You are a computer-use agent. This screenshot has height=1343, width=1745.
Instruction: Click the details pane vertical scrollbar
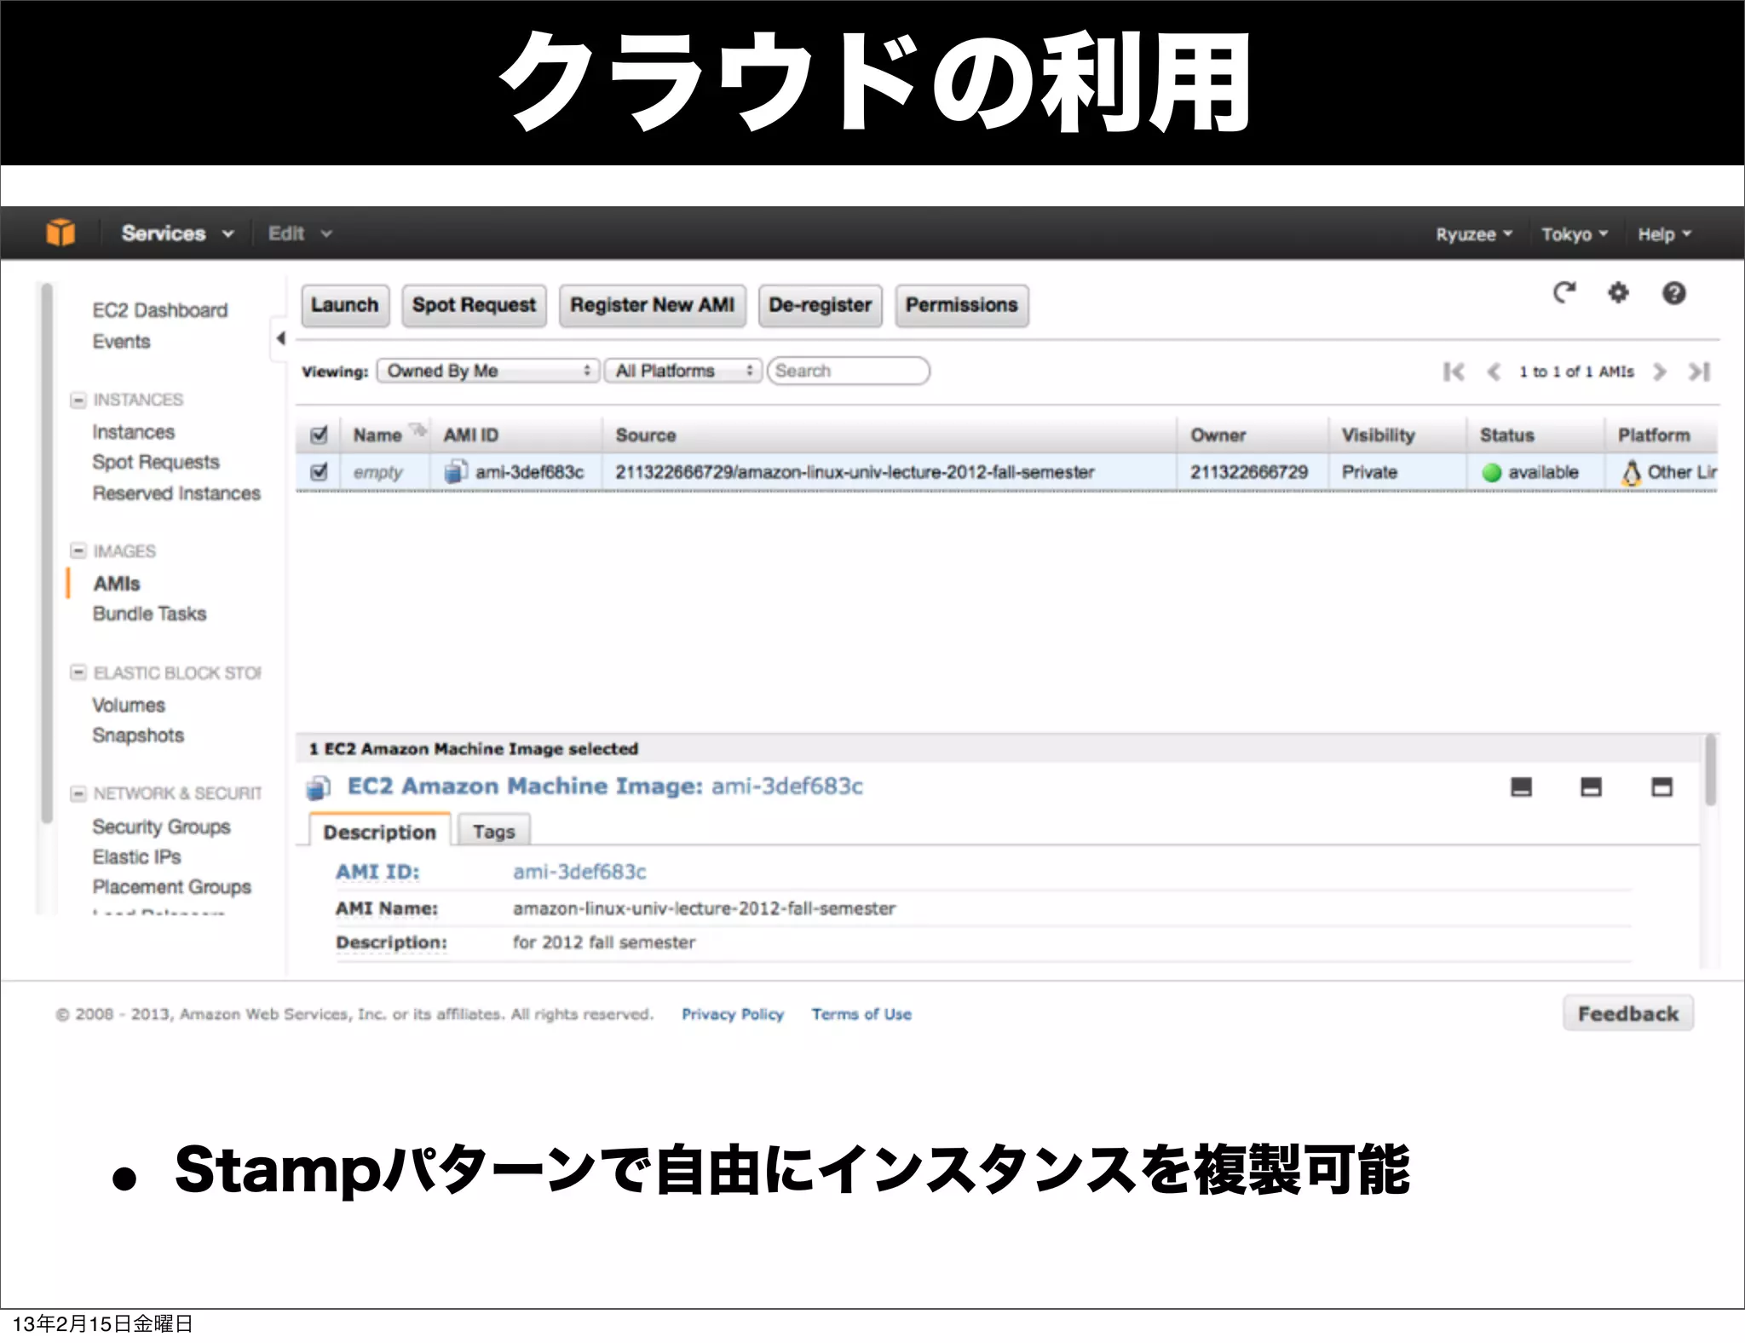(1709, 770)
